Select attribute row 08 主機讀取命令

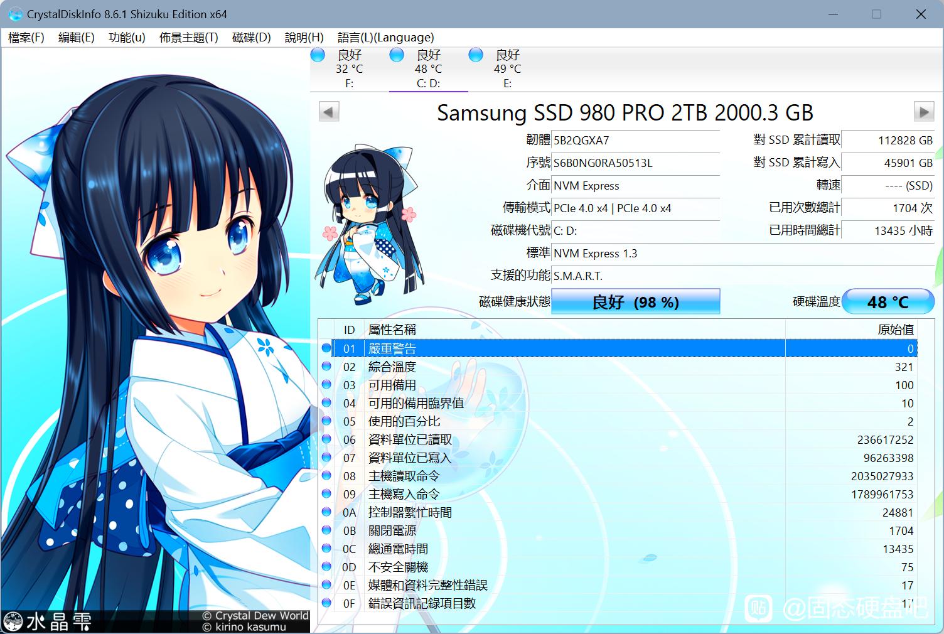pos(618,476)
